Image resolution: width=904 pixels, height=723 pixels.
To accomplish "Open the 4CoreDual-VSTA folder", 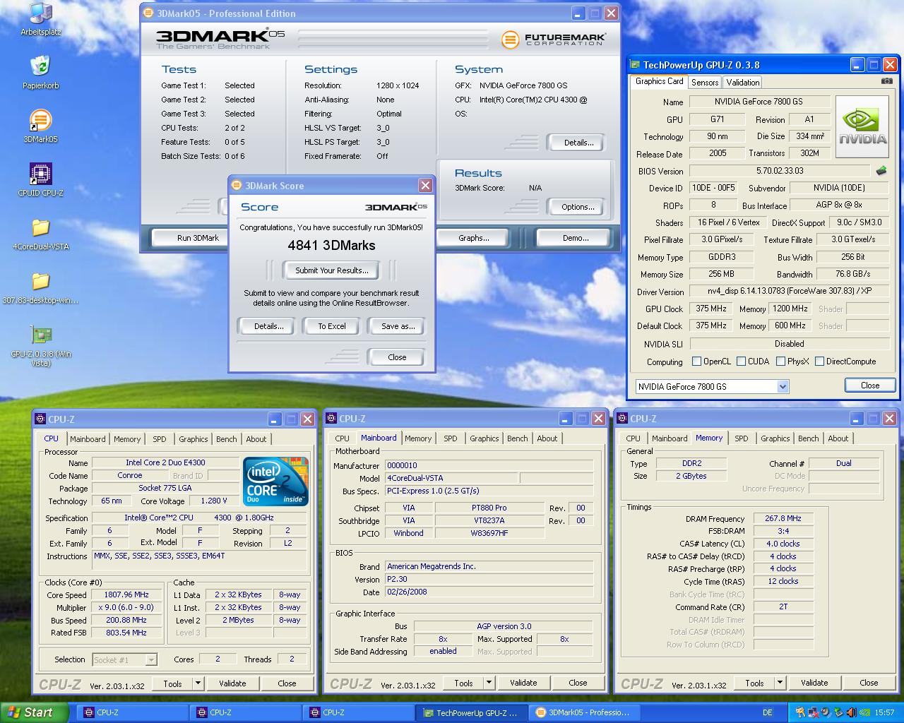I will (41, 228).
